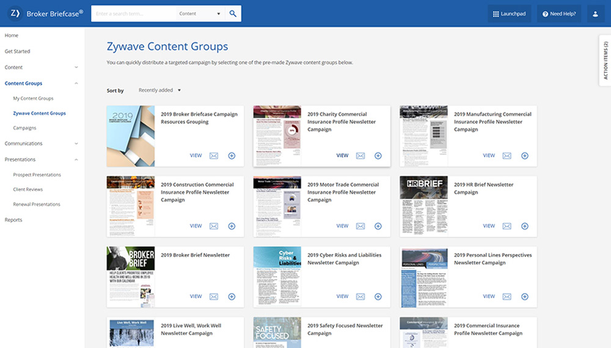Screen dimensions: 611x348
Task: Add 2019 HR Brief Newsletter Campaign with plus
Action: tap(525, 226)
